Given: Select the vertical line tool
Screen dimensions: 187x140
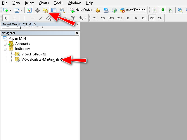Looking at the screenshot, I should click(x=24, y=18).
